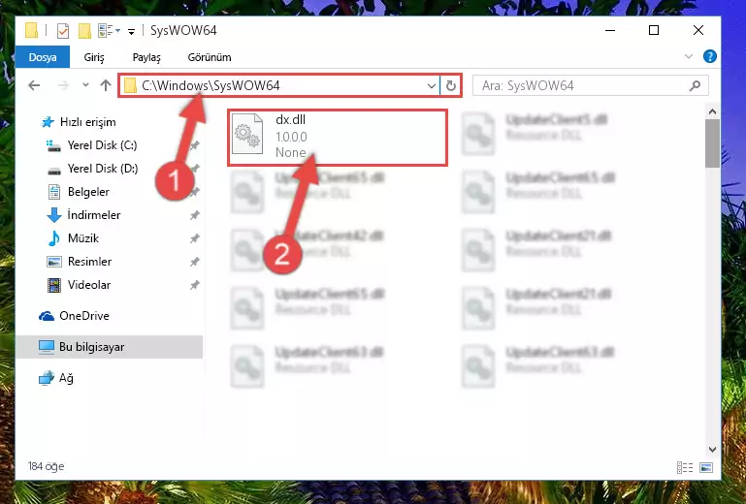This screenshot has width=746, height=504.
Task: Expand the ribbon with the chevron
Action: click(689, 56)
